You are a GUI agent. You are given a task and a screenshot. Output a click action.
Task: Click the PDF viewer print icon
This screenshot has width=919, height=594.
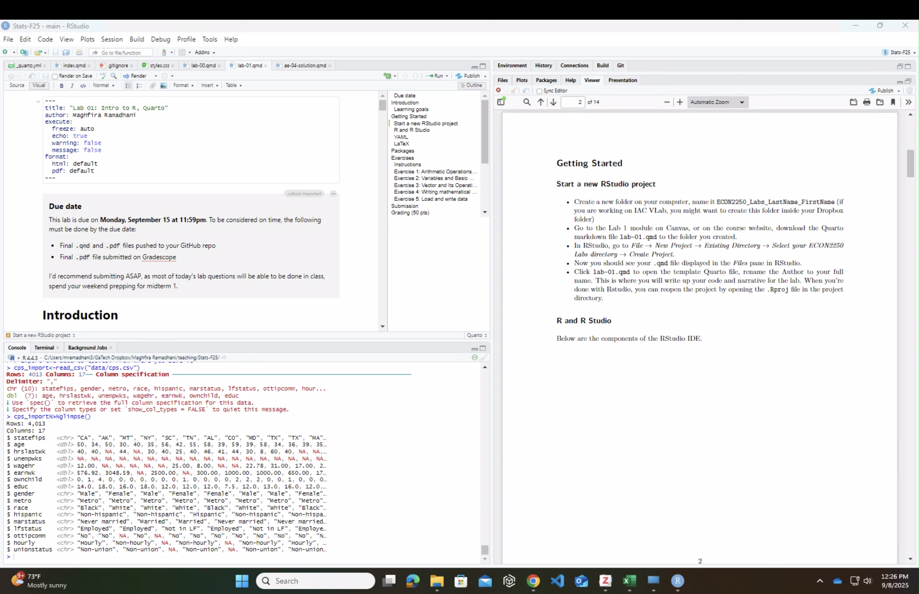click(x=867, y=102)
